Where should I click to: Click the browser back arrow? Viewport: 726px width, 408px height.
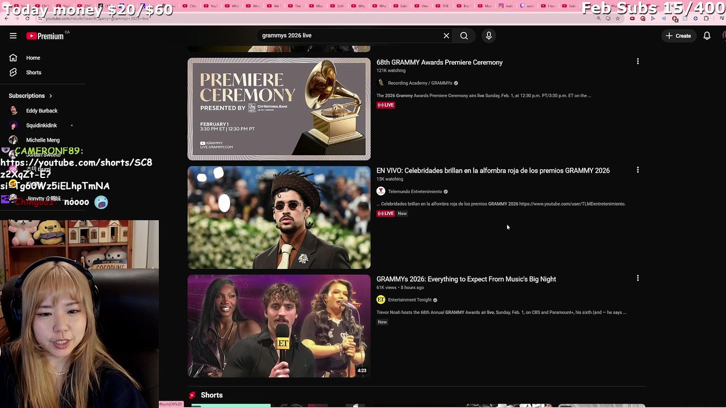pos(6,19)
